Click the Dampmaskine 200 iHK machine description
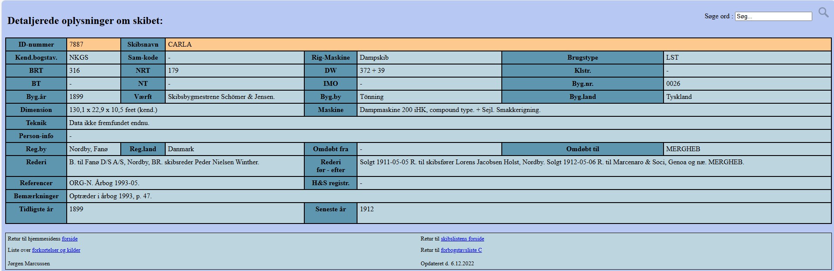This screenshot has height=271, width=834. coord(449,110)
